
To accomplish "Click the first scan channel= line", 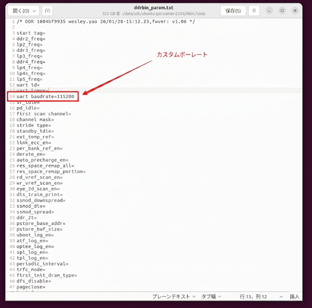I will (44, 114).
